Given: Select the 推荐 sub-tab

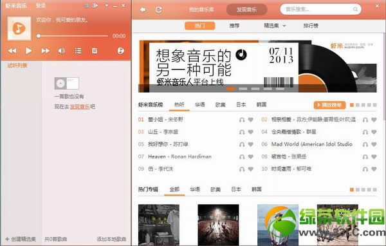Looking at the screenshot, I should (234, 26).
